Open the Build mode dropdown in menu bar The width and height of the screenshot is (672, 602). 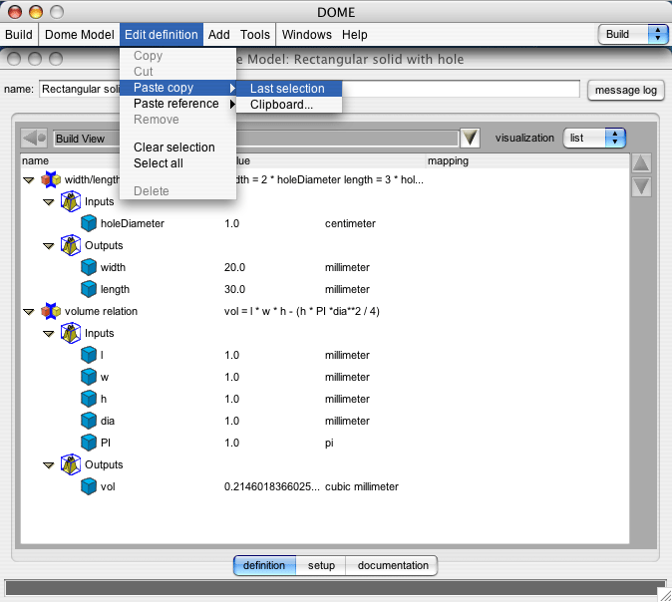coord(633,34)
